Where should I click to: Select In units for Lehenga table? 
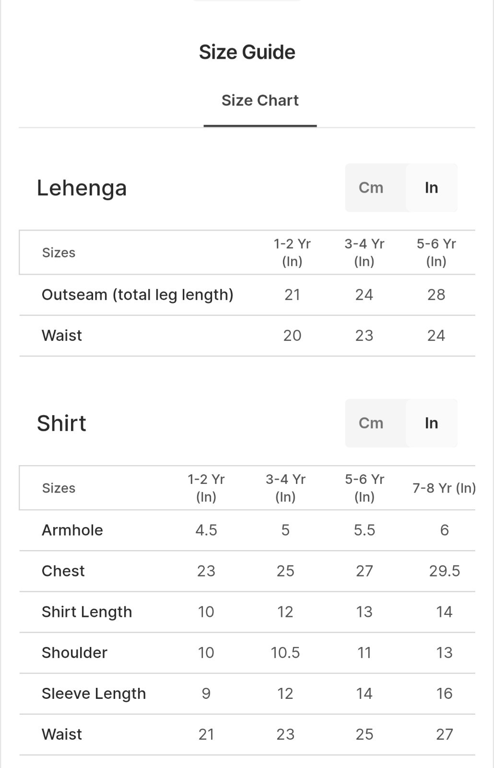[x=431, y=188]
